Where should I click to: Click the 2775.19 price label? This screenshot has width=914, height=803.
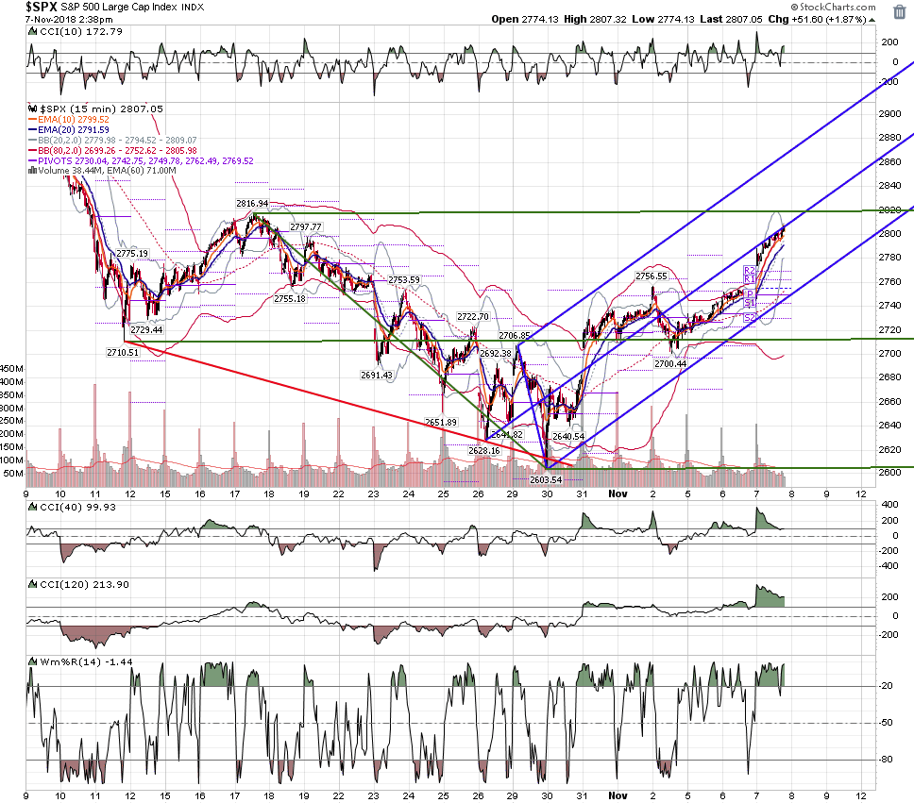coord(132,254)
